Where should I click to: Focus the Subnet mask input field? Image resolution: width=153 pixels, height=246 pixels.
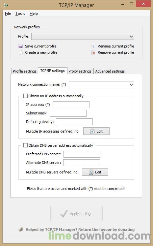coord(68,113)
